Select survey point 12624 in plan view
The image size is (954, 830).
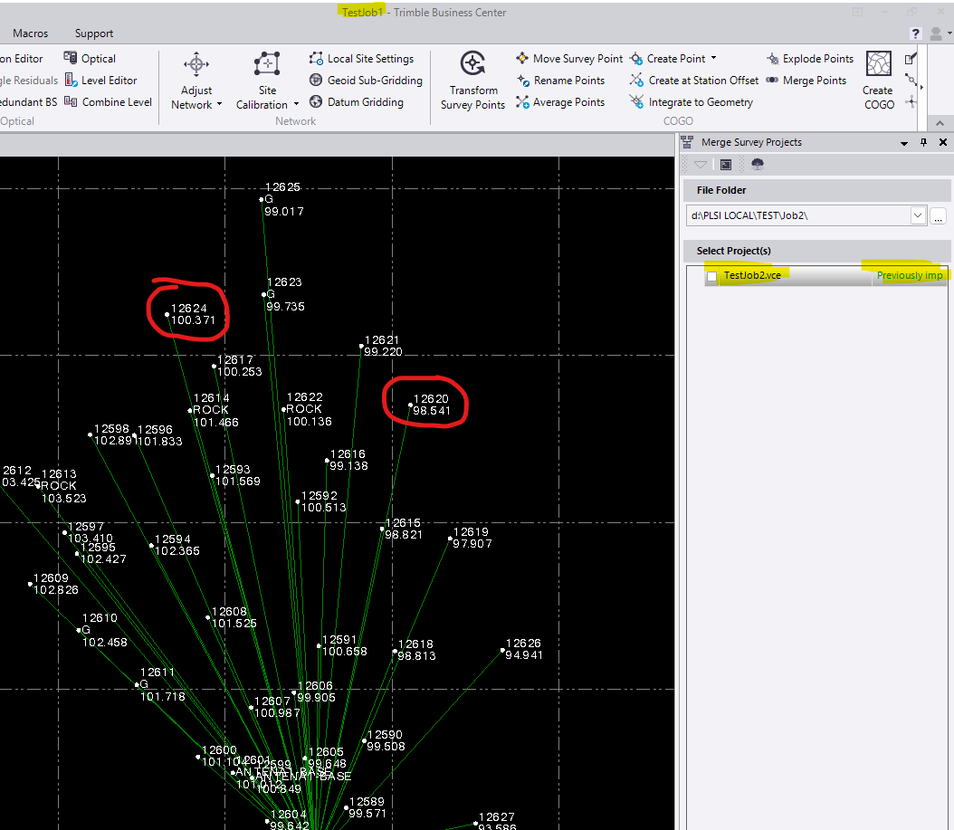(167, 315)
